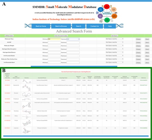This screenshot has height=140, width=152.
Task: Click the # of Rotatable Bond Maximum field
Action: (73, 63)
